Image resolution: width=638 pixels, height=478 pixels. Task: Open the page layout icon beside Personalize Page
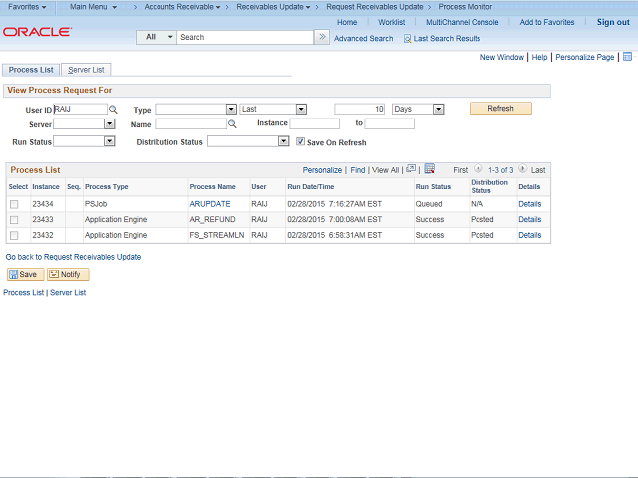627,57
